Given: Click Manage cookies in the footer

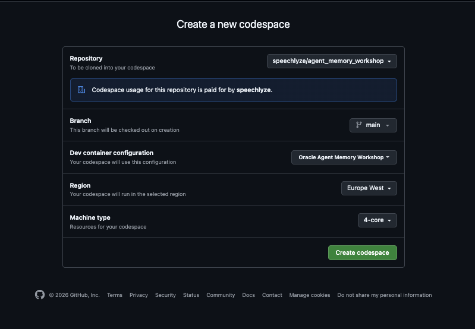Looking at the screenshot, I should [310, 295].
